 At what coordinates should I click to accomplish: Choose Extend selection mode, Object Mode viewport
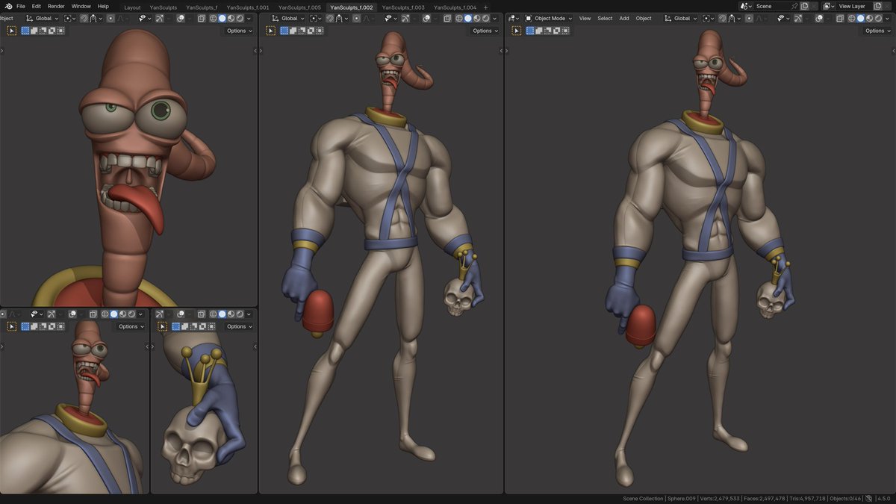[x=539, y=31]
